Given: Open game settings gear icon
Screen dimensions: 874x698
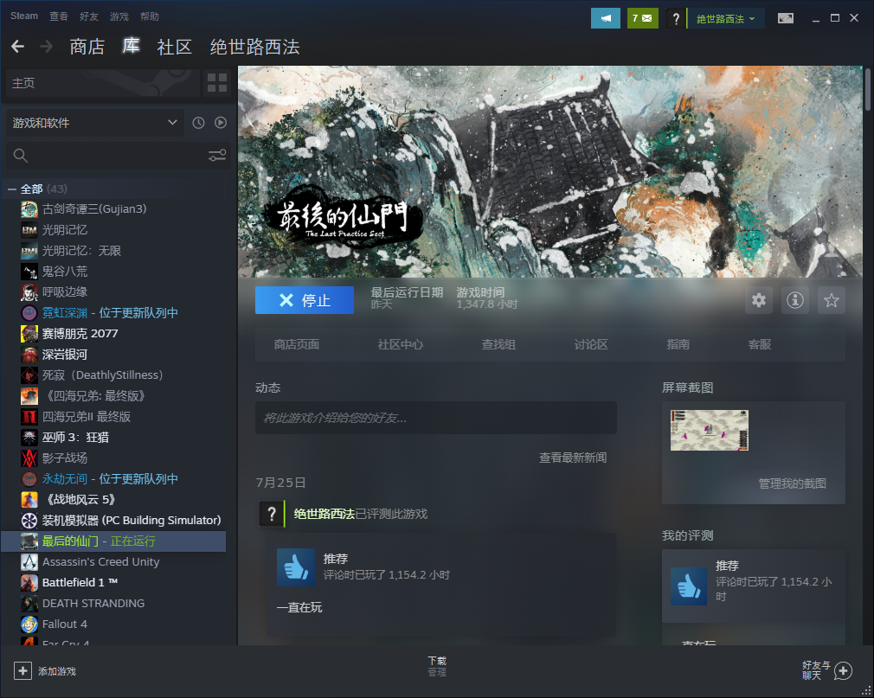Looking at the screenshot, I should point(759,300).
